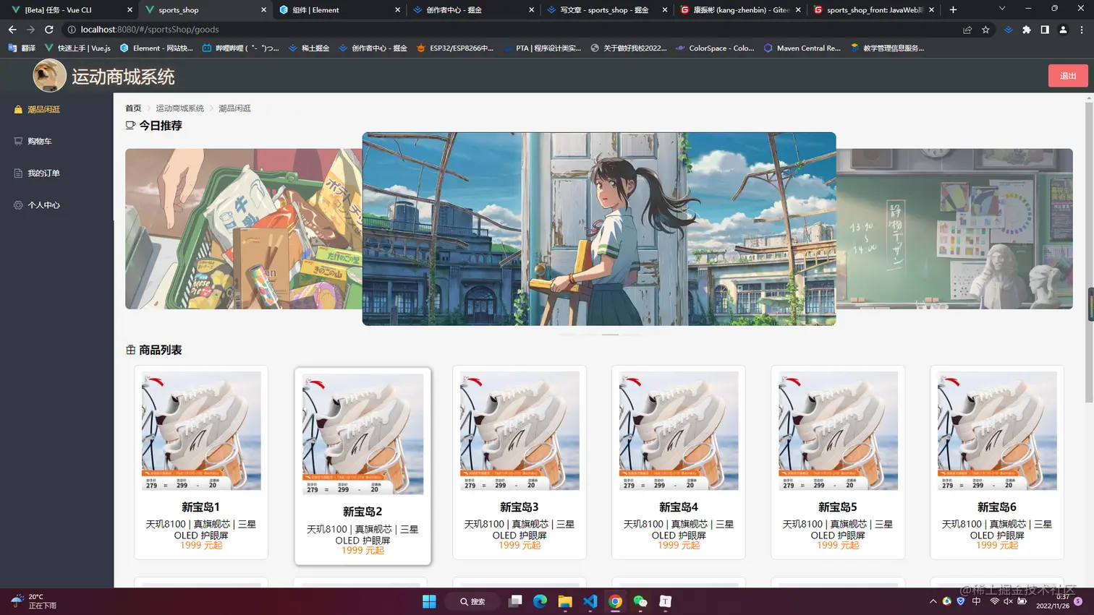The width and height of the screenshot is (1094, 615).
Task: Open the ESP32/ESP8266 bookmark
Action: (455, 48)
